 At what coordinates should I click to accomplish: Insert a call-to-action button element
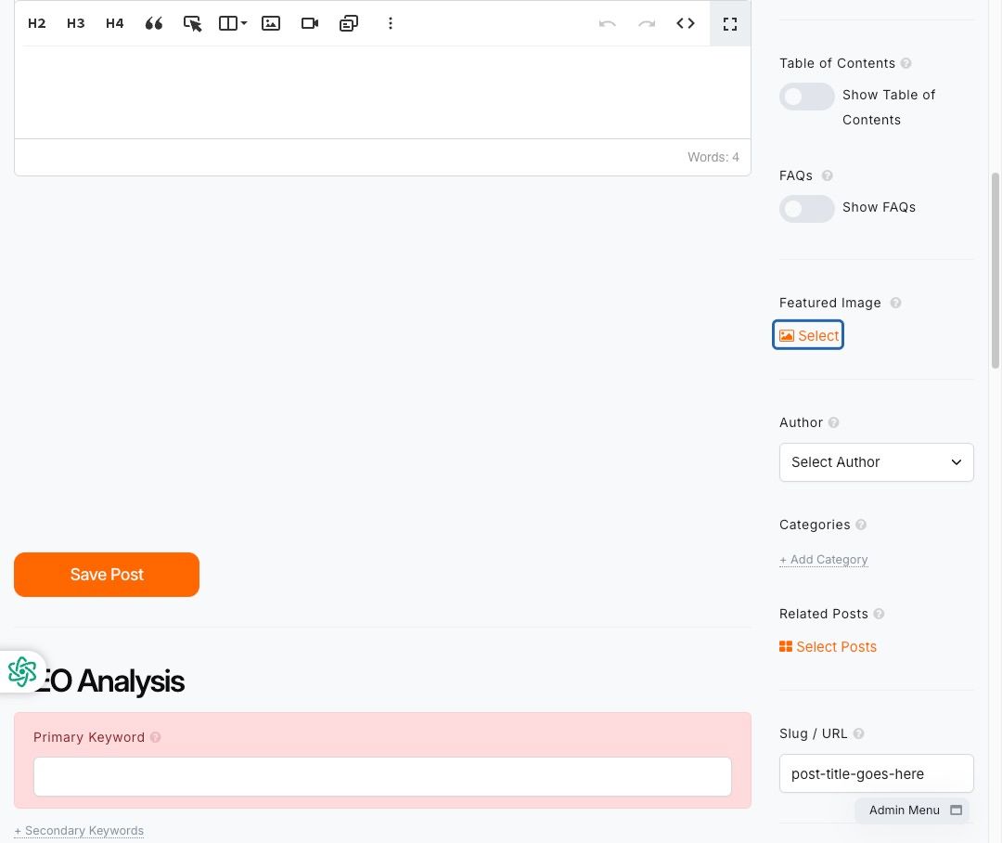click(x=192, y=23)
